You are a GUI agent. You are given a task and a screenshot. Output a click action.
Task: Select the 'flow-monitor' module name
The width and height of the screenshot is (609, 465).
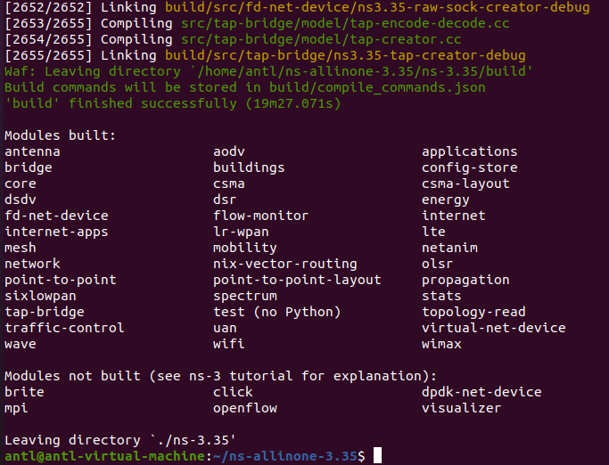tap(260, 216)
